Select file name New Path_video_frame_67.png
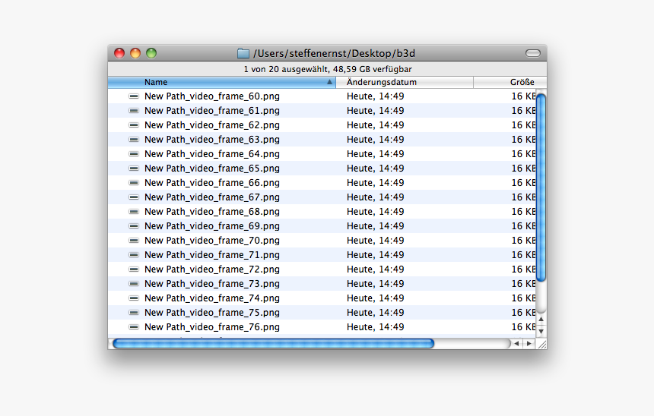 point(212,197)
